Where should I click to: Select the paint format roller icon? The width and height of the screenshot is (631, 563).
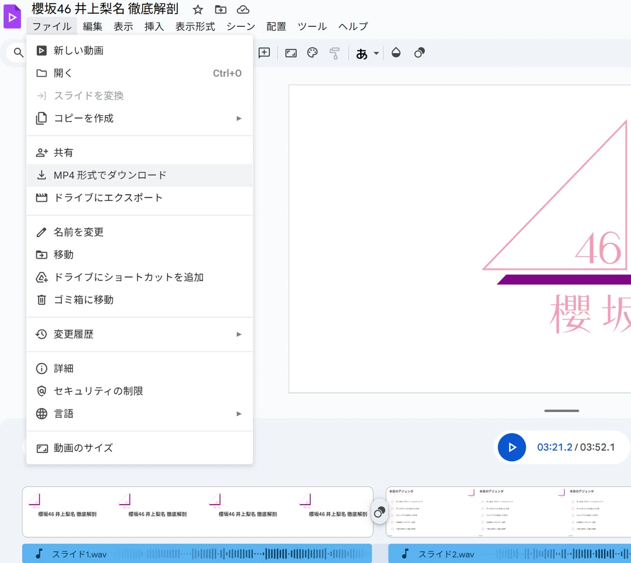pos(334,53)
